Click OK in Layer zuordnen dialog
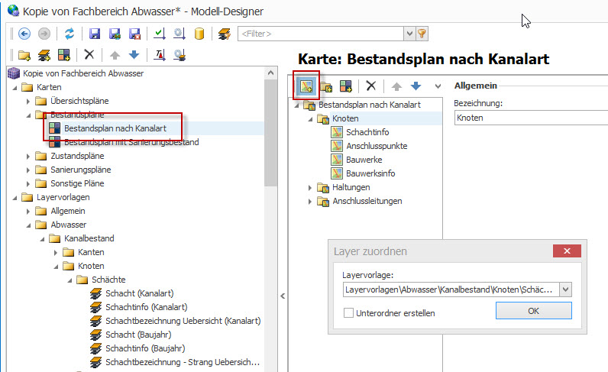 (533, 310)
